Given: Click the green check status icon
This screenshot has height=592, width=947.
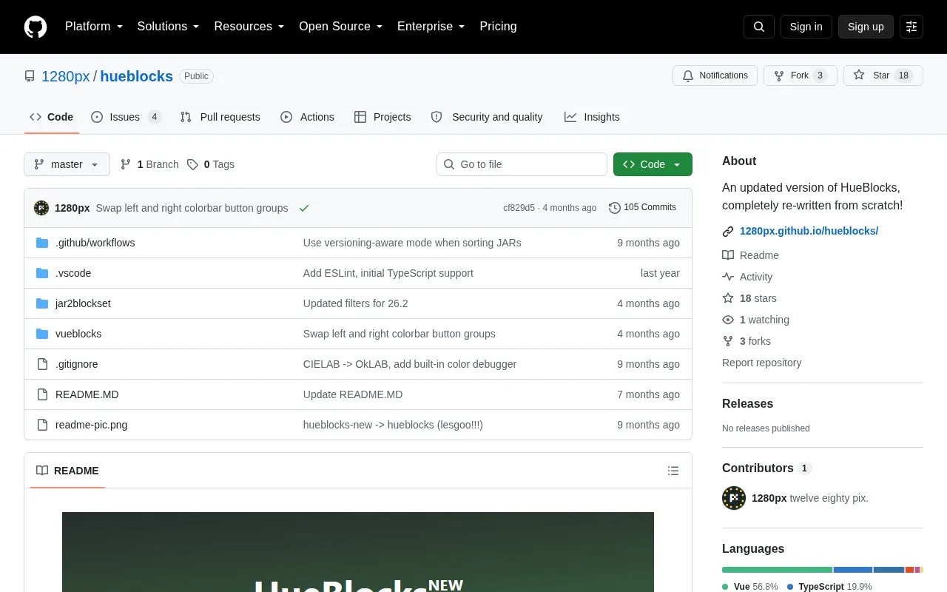Looking at the screenshot, I should (x=303, y=208).
